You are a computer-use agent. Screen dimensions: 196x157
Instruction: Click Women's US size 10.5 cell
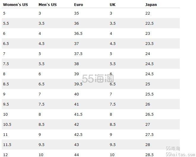pyautogui.click(x=7, y=124)
